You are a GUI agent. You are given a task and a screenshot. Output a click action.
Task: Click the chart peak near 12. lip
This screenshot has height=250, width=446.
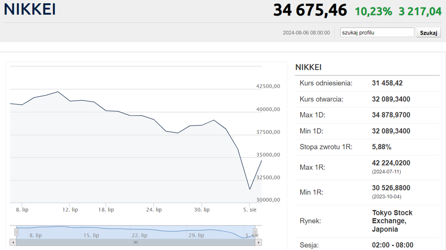(58, 92)
